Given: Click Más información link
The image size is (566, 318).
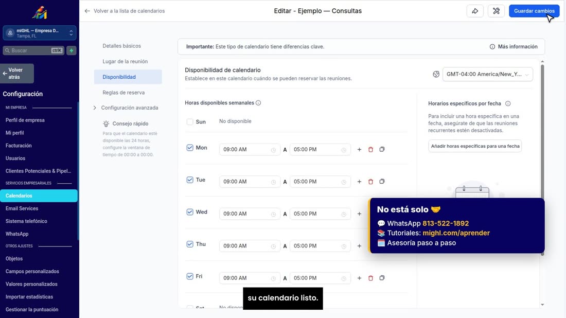Looking at the screenshot, I should coord(518,46).
